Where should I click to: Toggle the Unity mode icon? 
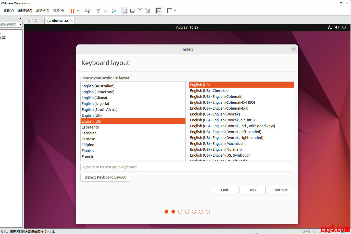click(x=148, y=11)
